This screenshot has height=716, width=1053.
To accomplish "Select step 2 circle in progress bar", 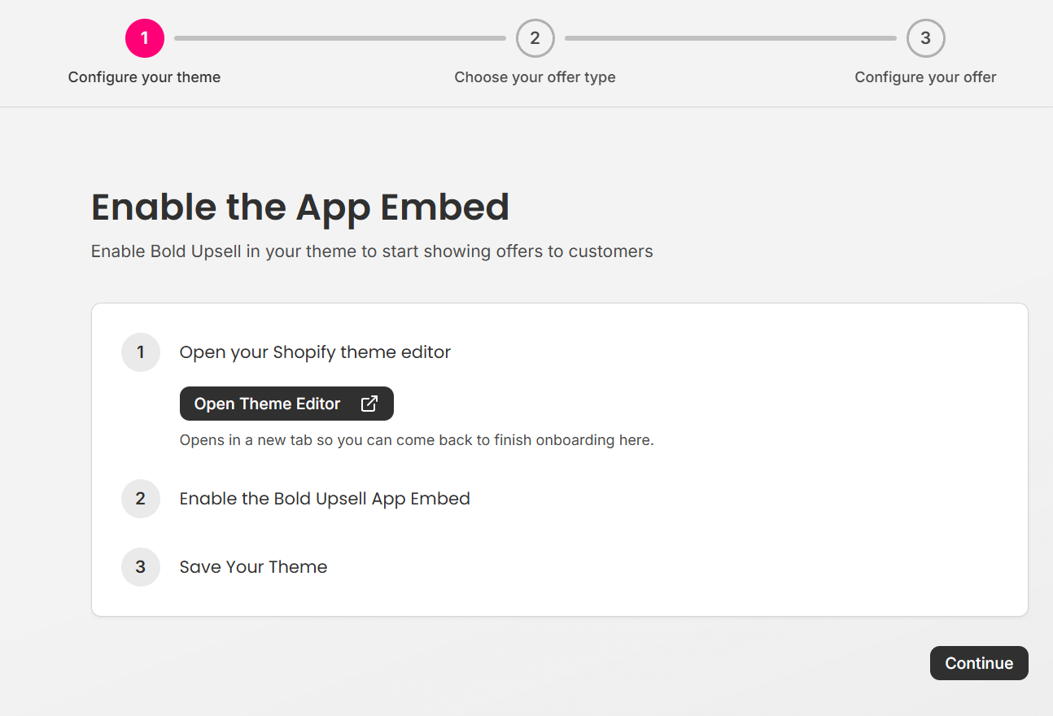I will (535, 38).
